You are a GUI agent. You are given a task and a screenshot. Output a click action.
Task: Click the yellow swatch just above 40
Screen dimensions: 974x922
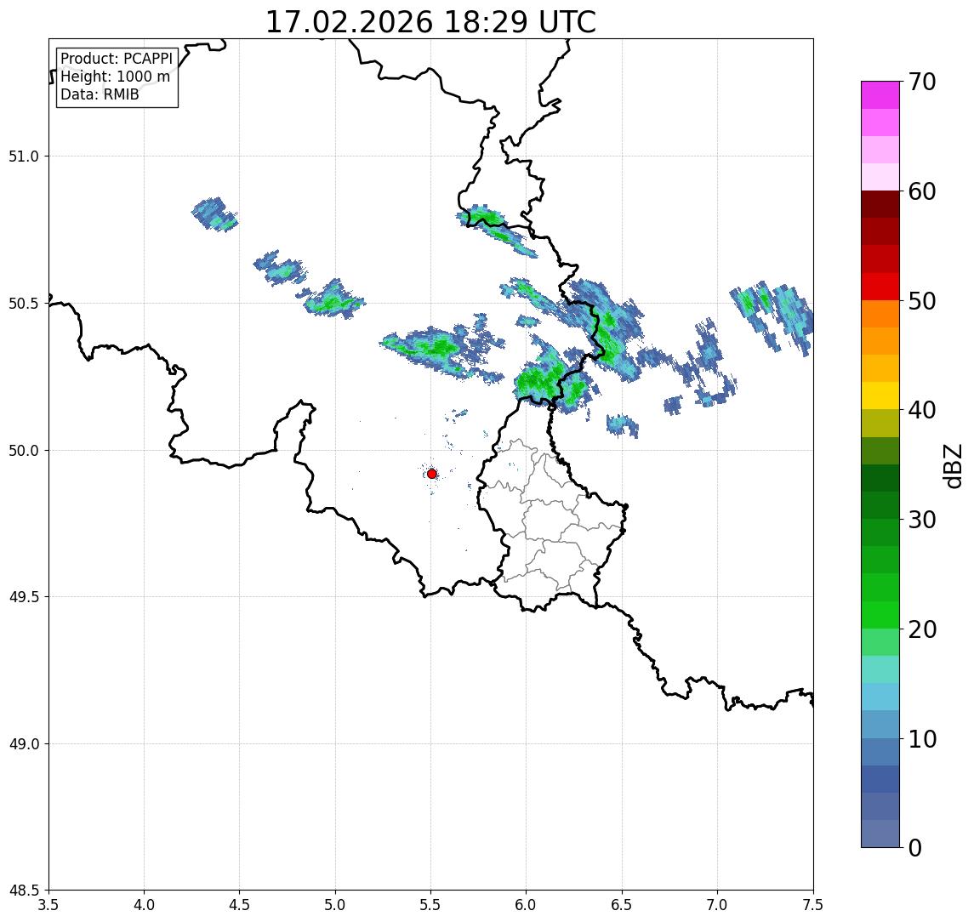(880, 396)
